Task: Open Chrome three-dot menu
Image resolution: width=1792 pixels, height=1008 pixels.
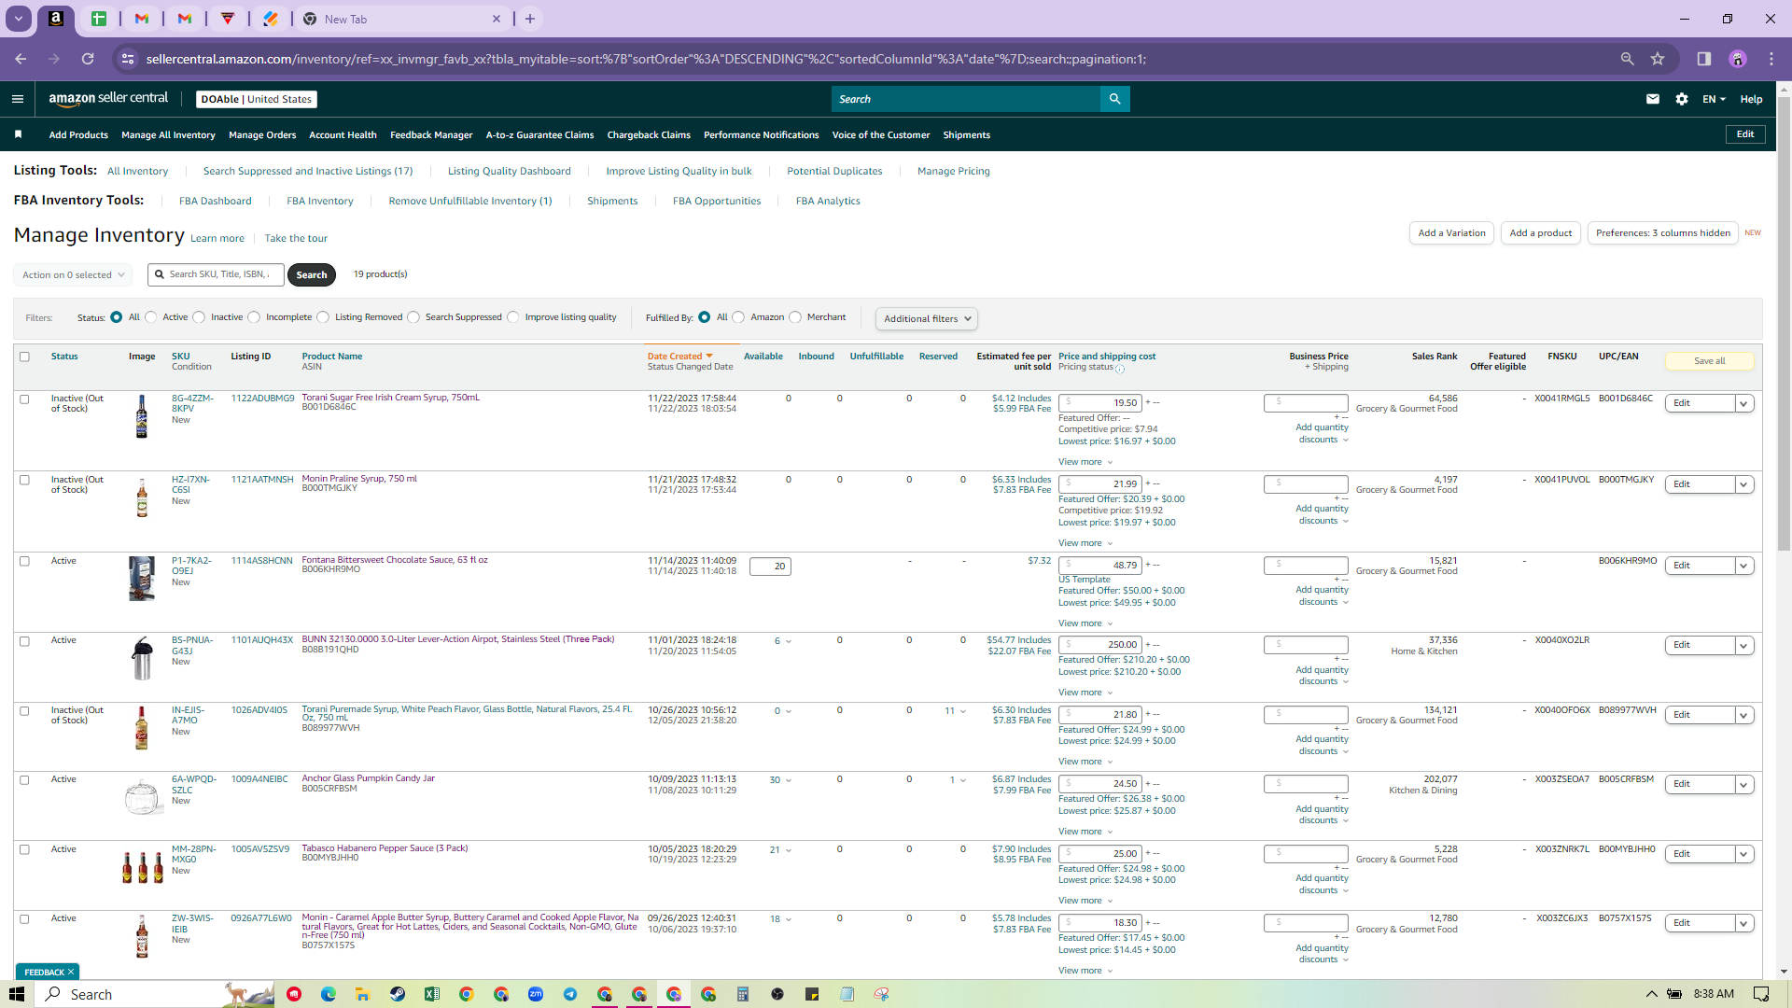Action: (1771, 59)
